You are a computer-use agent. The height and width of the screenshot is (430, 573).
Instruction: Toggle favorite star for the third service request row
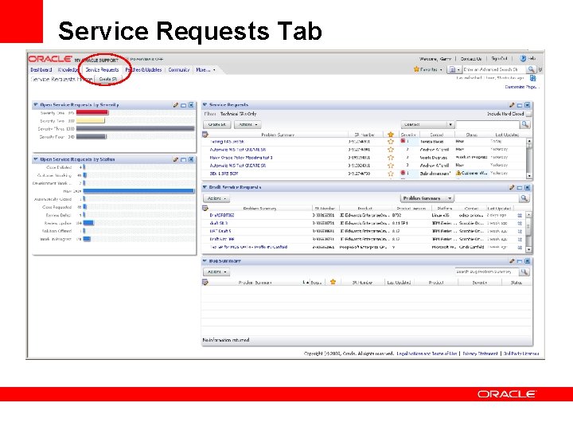[x=391, y=157]
